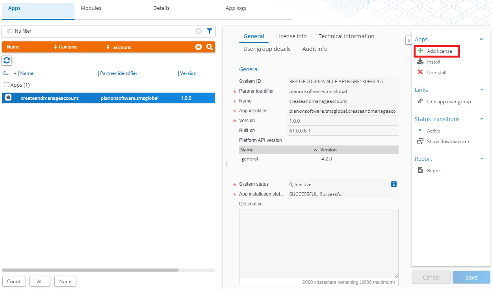Switch to the Details tab

click(162, 8)
